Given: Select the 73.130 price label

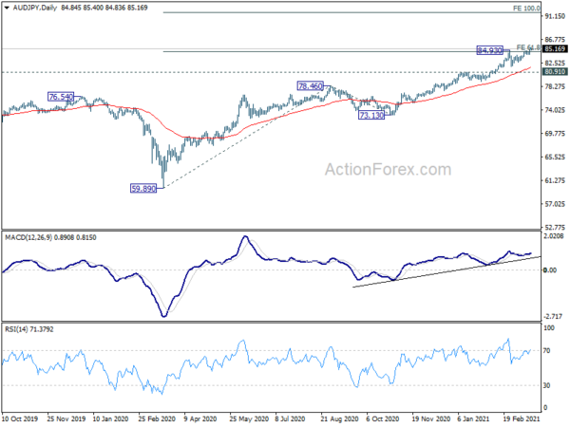Looking at the screenshot, I should click(x=370, y=115).
